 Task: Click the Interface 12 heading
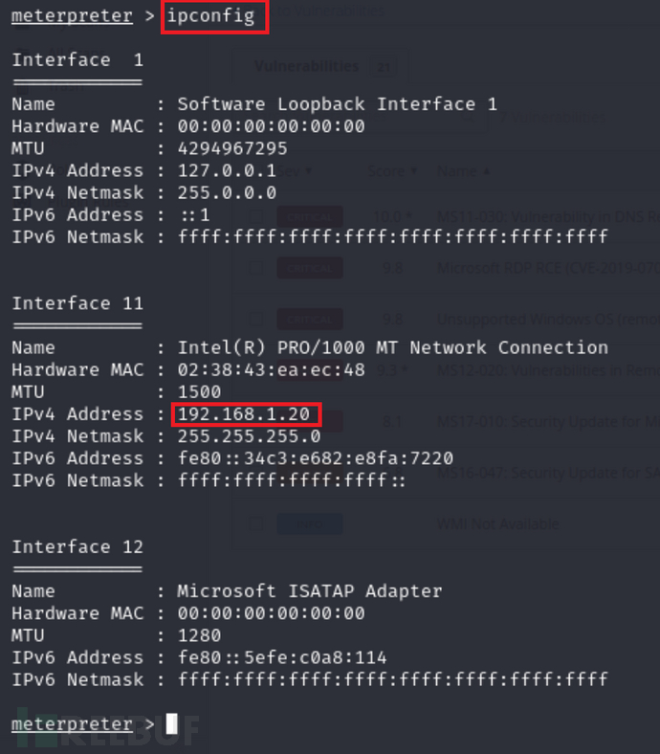(77, 547)
